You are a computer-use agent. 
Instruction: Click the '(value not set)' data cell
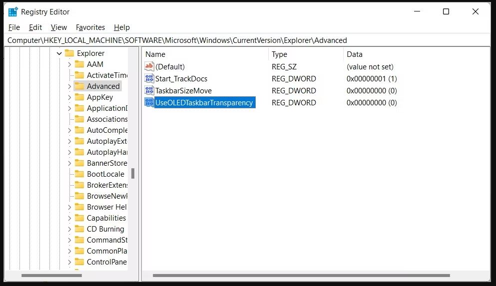[370, 67]
